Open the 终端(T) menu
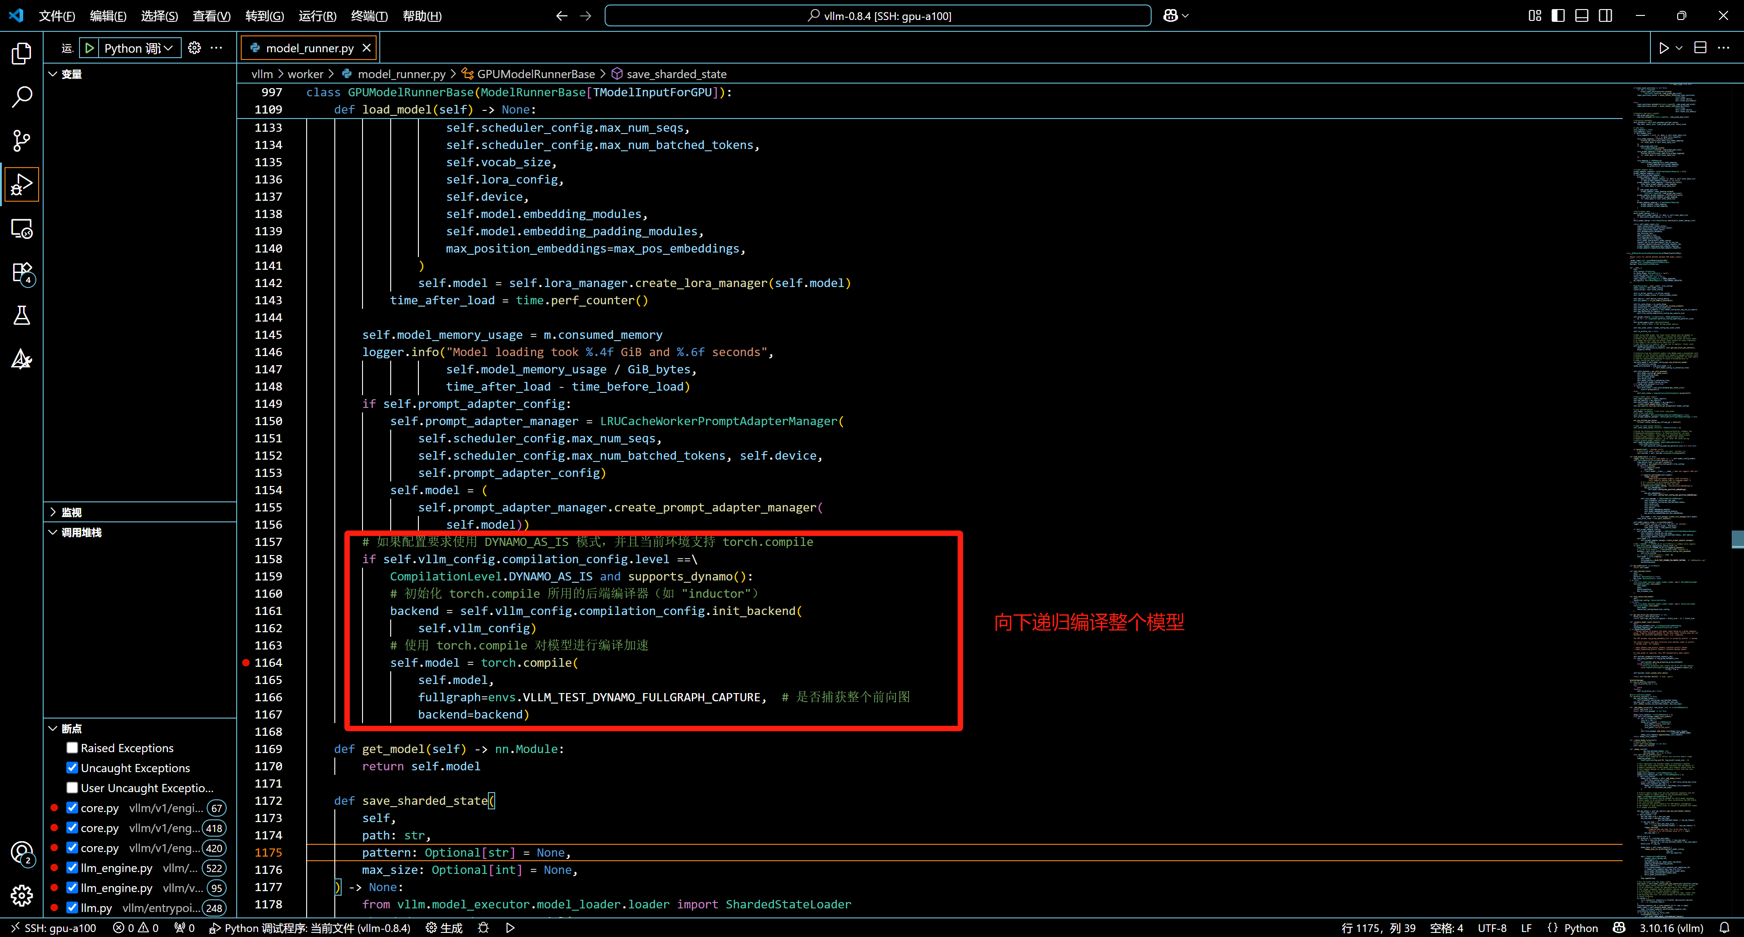The width and height of the screenshot is (1744, 937). pyautogui.click(x=369, y=15)
